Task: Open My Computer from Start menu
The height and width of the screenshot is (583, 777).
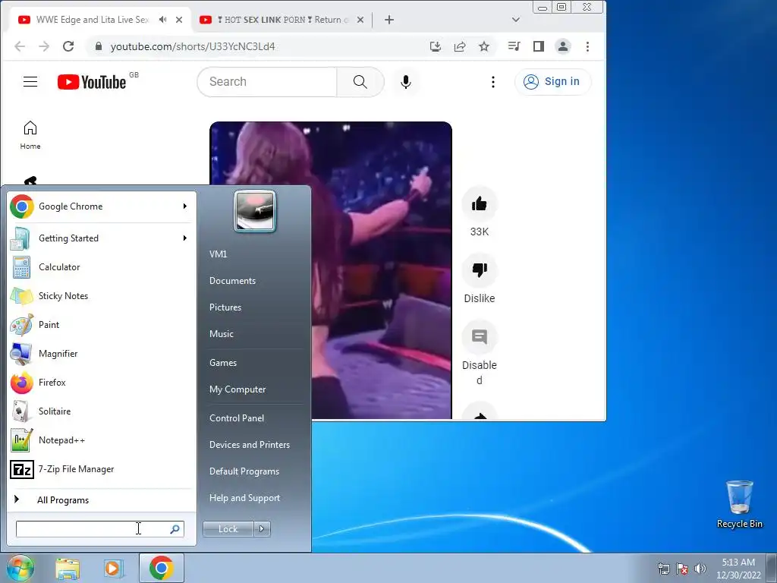Action: click(238, 389)
